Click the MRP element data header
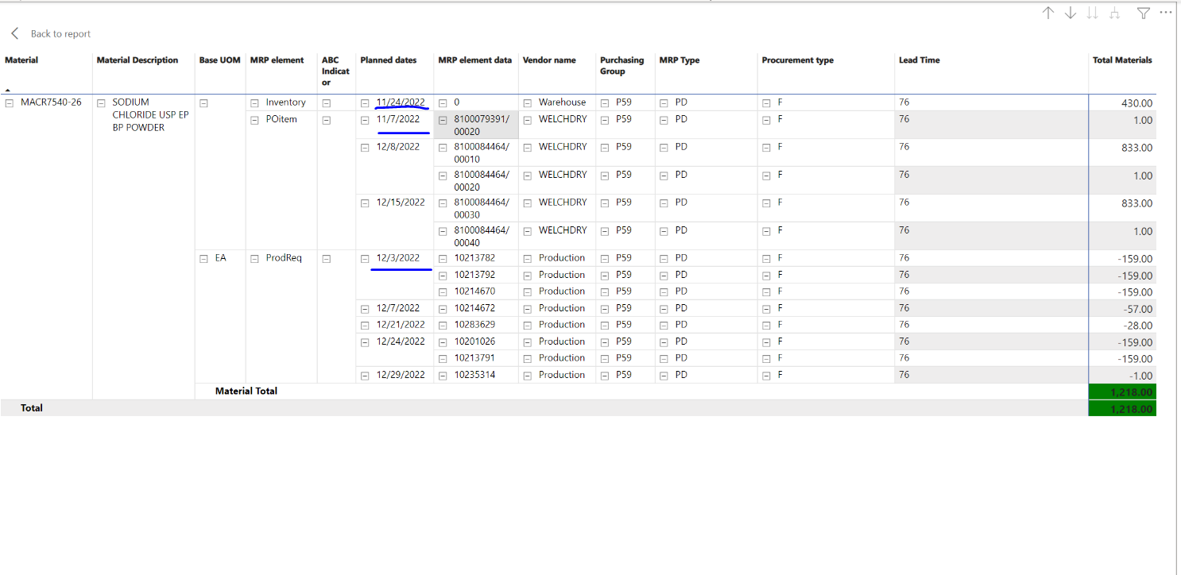 [475, 60]
